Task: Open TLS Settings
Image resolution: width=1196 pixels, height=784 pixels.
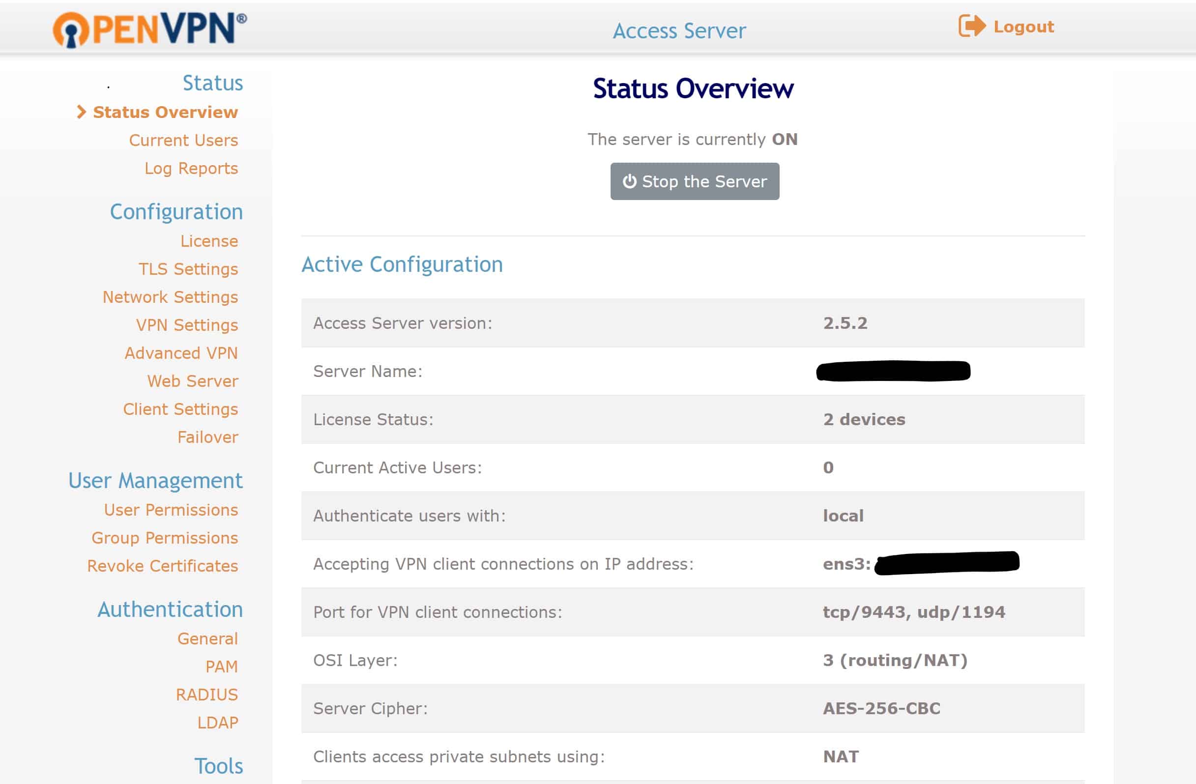Action: [188, 269]
